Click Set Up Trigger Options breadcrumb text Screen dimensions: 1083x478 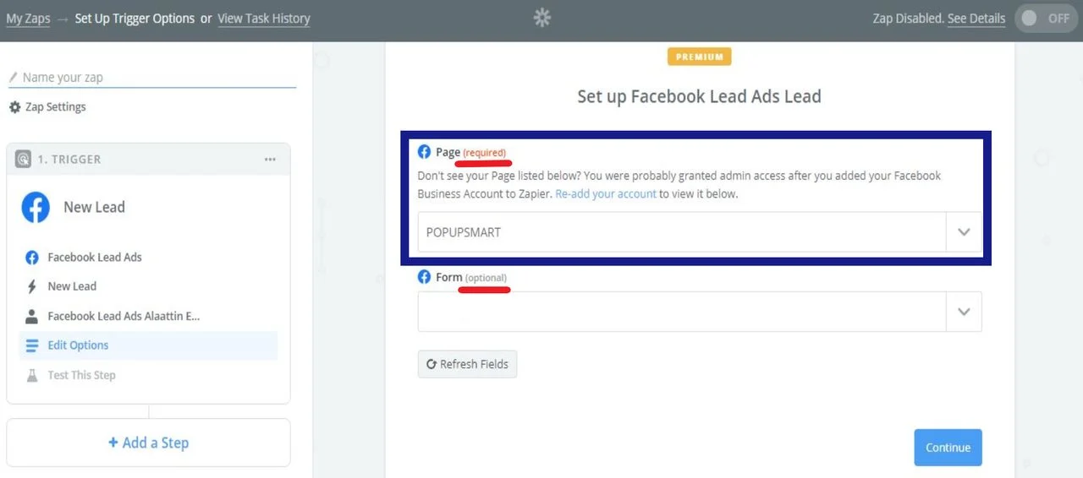tap(135, 18)
